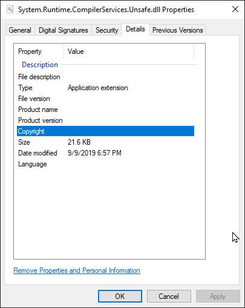Select the File version property row
245x308 pixels.
click(105, 99)
